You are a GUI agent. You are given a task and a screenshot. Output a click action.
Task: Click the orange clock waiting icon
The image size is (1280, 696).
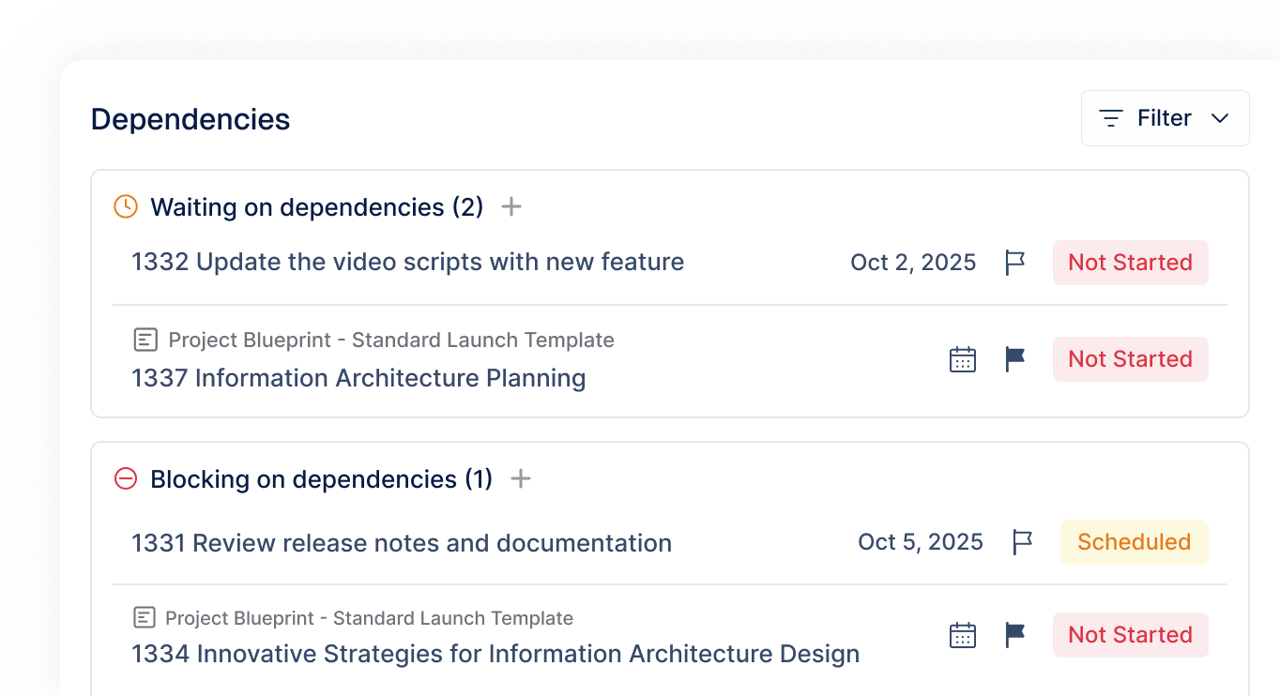[x=126, y=206]
